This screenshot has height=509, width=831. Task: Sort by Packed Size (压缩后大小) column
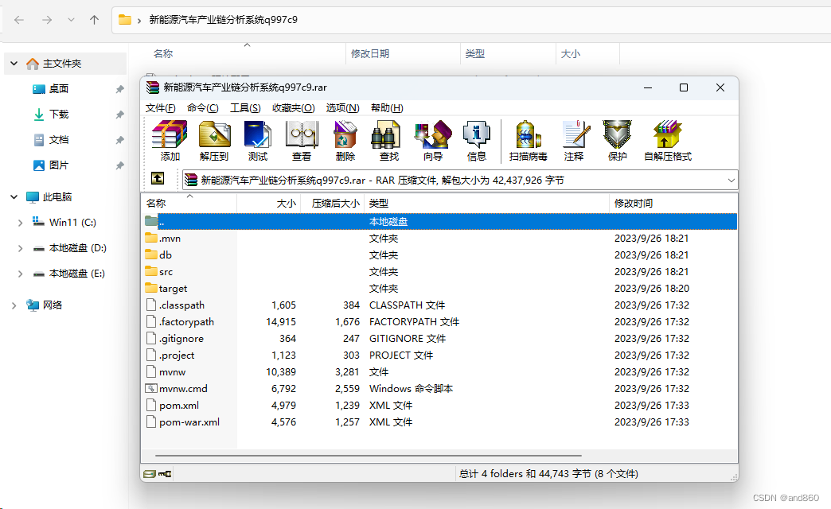pos(332,203)
